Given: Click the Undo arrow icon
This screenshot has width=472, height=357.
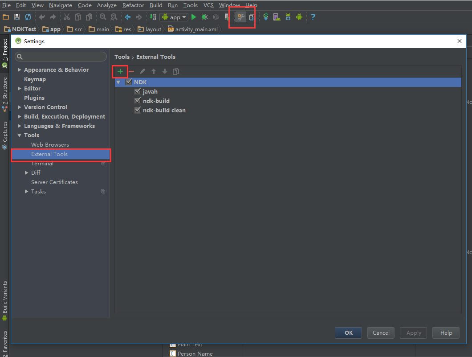Looking at the screenshot, I should (42, 17).
